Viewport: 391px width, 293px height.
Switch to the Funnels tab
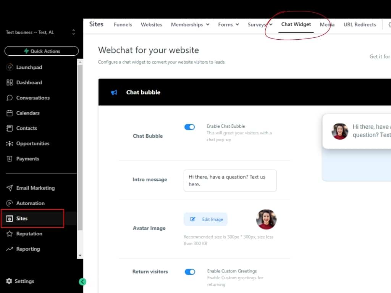click(123, 24)
